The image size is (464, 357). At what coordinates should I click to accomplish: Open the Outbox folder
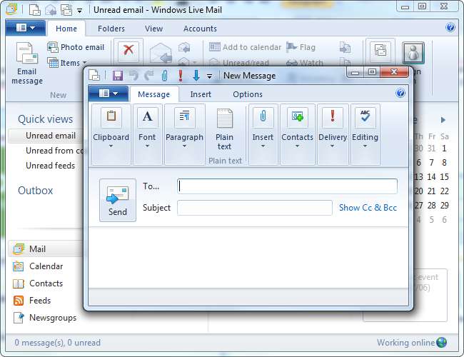pyautogui.click(x=36, y=191)
